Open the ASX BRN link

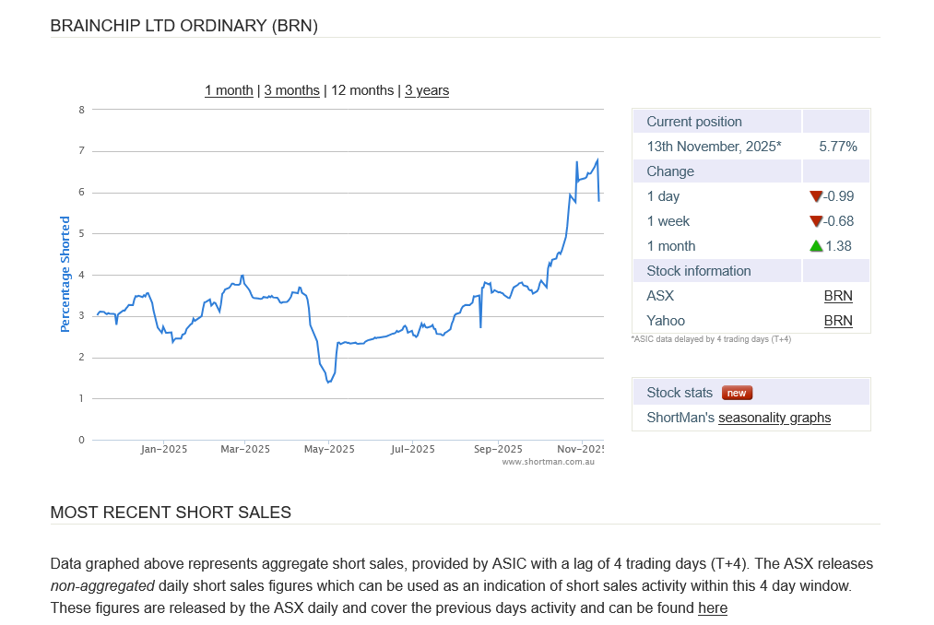[837, 296]
